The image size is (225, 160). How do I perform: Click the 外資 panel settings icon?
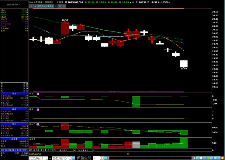tap(38, 94)
